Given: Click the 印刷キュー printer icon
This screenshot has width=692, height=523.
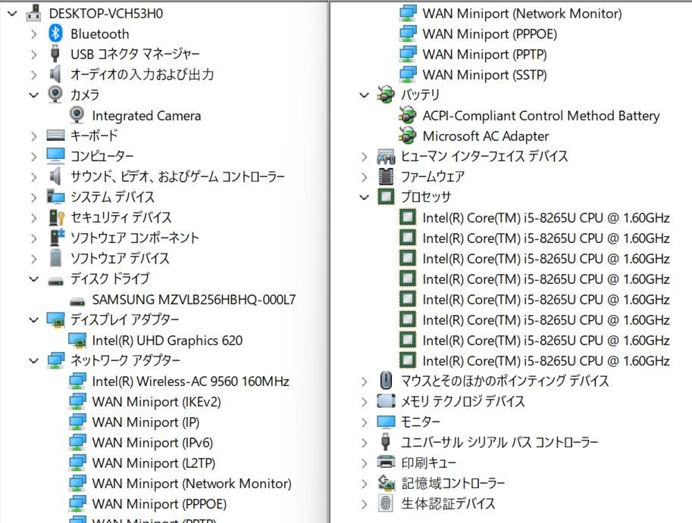Looking at the screenshot, I should pos(386,462).
